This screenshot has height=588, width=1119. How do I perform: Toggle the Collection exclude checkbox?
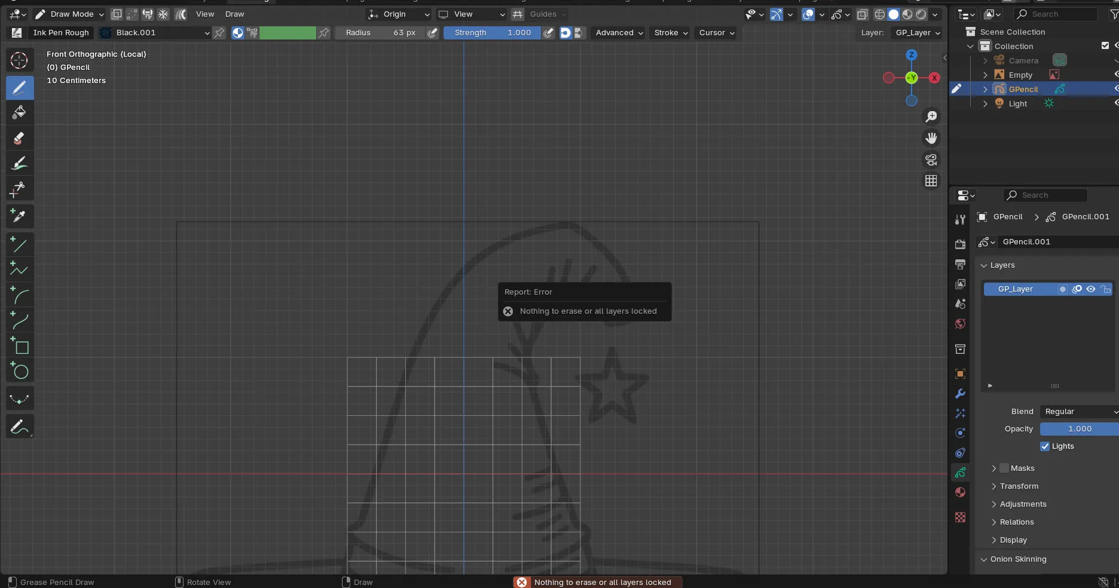(1105, 45)
